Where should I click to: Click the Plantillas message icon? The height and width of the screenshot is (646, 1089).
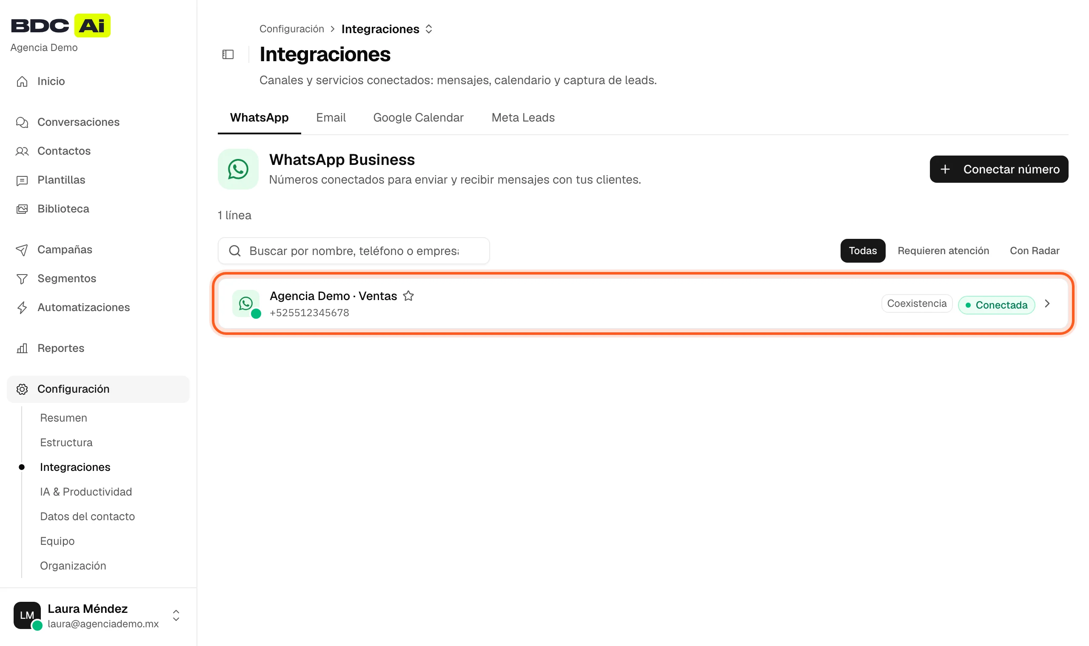coord(22,180)
